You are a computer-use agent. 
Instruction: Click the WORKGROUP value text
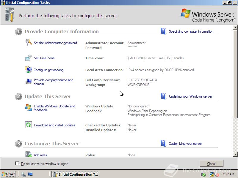[138, 85]
